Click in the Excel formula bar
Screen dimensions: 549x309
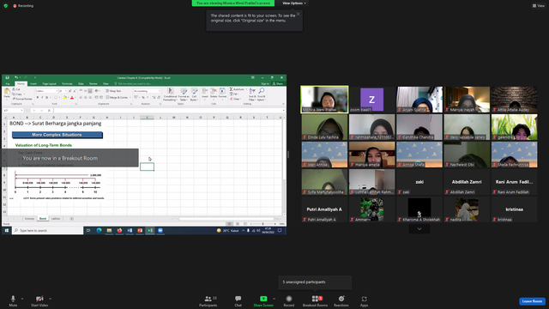pyautogui.click(x=169, y=111)
